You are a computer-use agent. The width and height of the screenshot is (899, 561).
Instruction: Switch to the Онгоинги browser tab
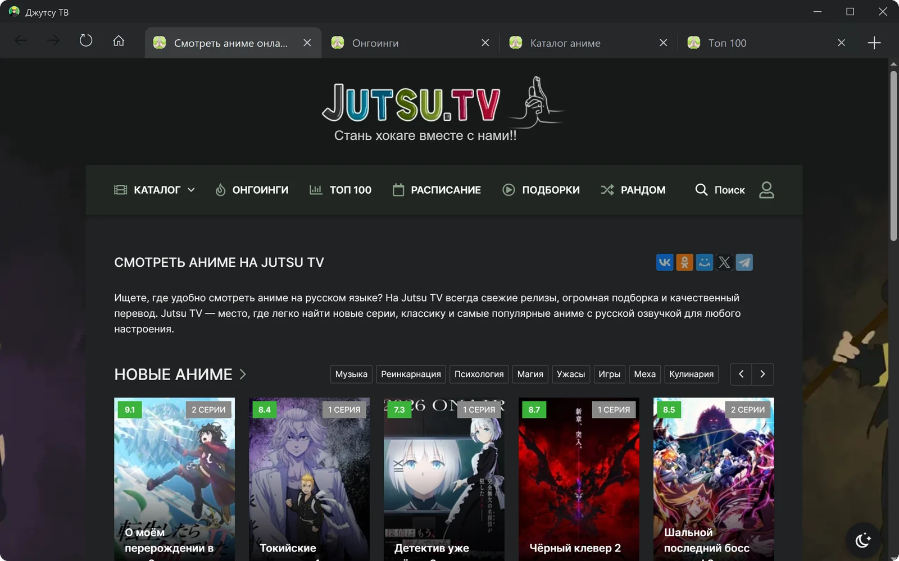(411, 43)
